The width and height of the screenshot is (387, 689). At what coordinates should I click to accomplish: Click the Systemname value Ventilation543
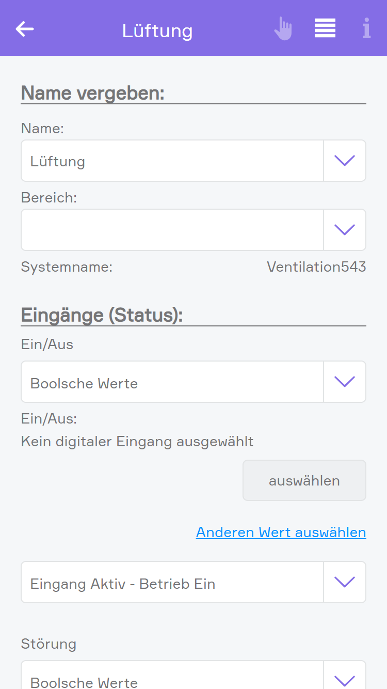(316, 267)
